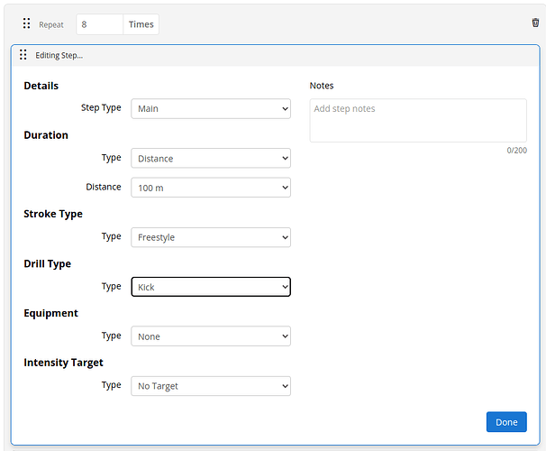
Task: Open the Duration Type dropdown showing Distance
Action: tap(211, 158)
